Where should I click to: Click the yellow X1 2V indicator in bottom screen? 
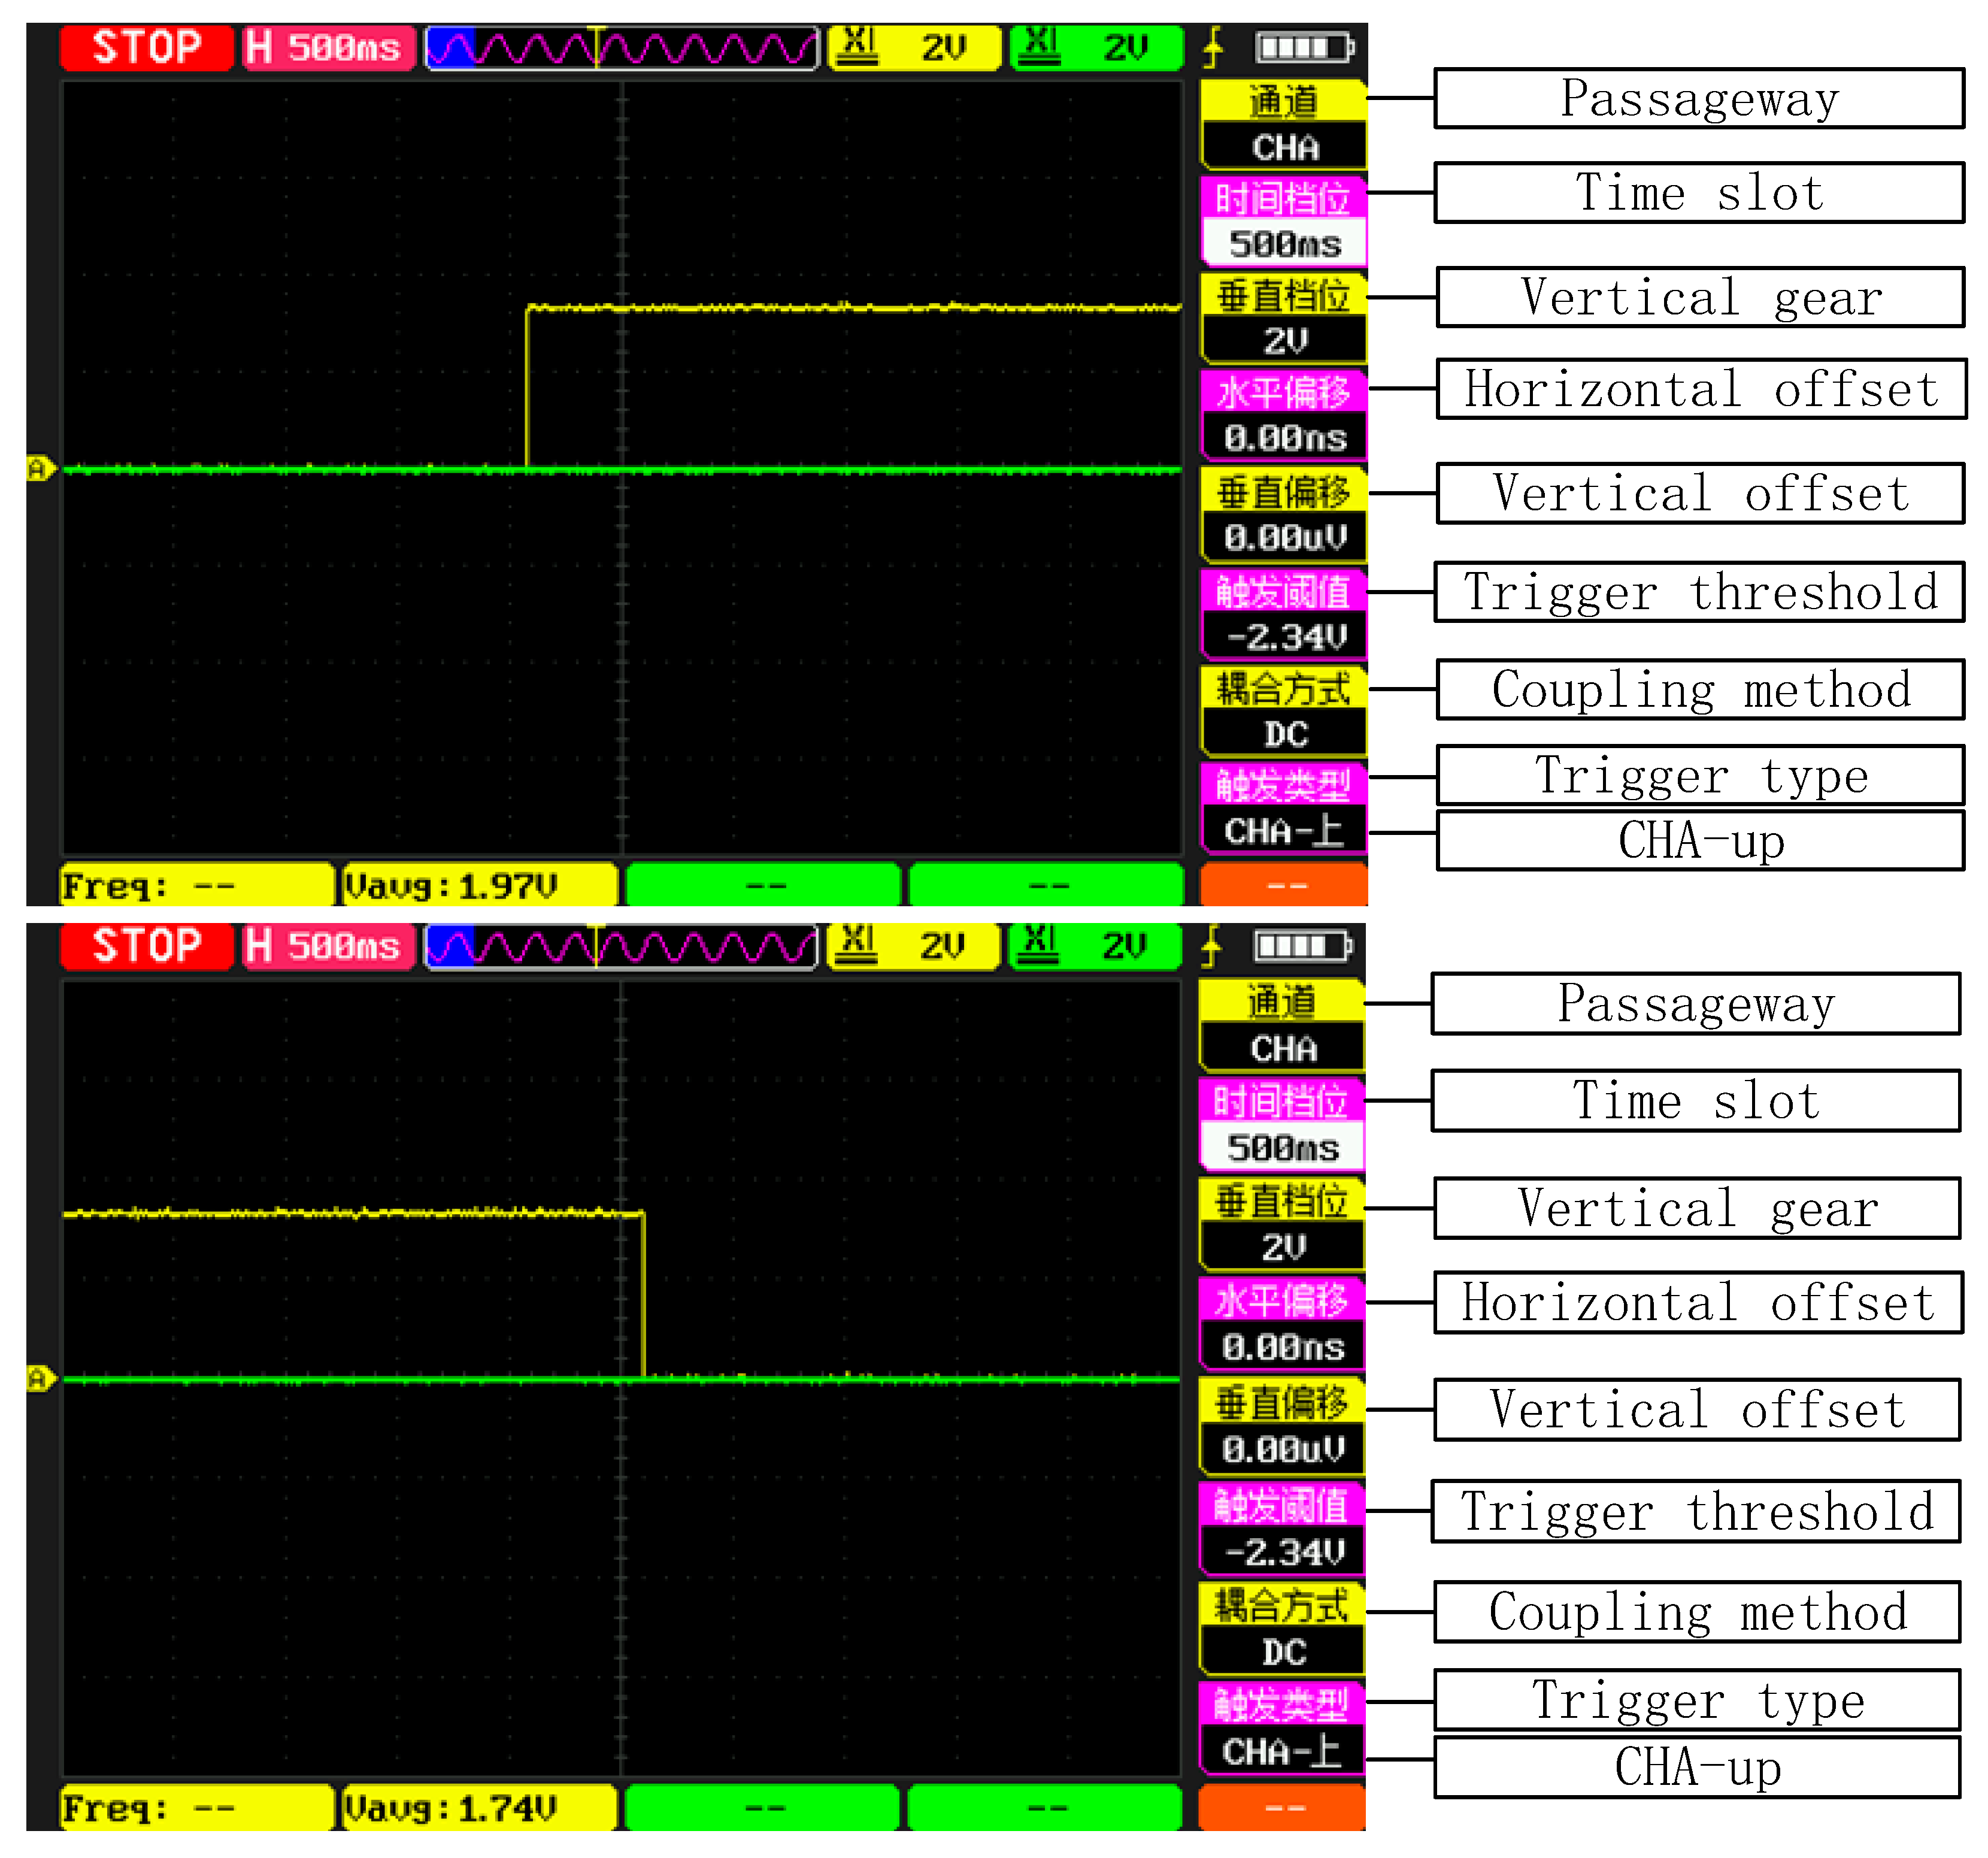click(x=913, y=946)
